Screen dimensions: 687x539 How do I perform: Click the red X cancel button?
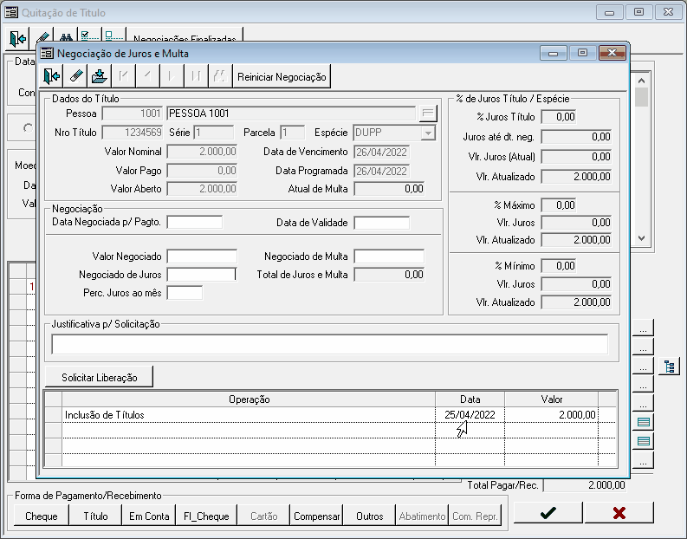(x=619, y=513)
